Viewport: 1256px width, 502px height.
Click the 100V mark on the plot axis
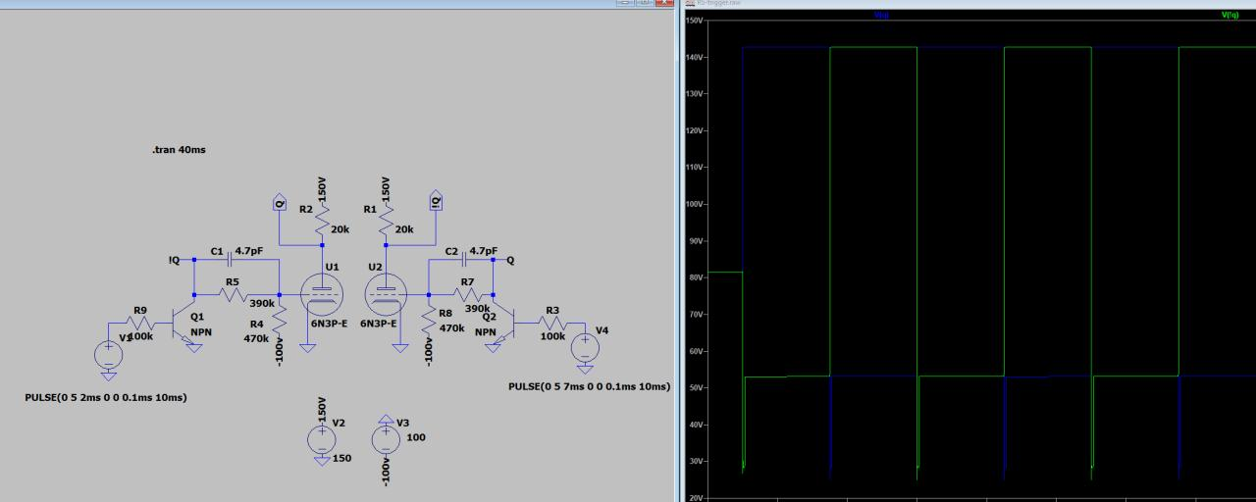pos(695,204)
